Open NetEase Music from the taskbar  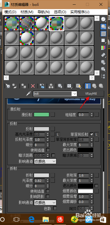point(60,219)
